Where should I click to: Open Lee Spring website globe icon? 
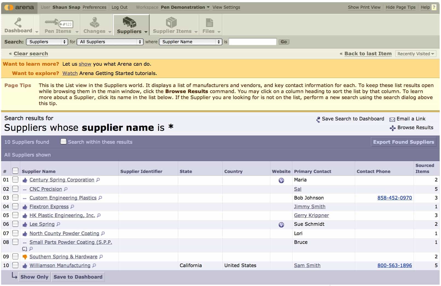pos(281,225)
